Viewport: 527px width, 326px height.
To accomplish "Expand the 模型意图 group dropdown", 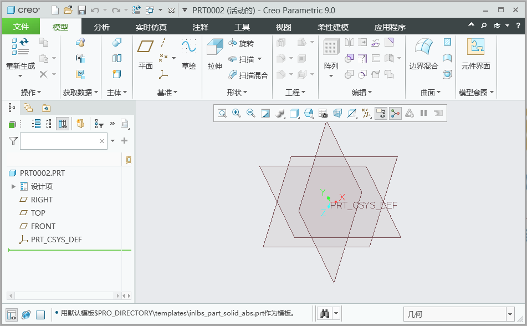I will 476,93.
